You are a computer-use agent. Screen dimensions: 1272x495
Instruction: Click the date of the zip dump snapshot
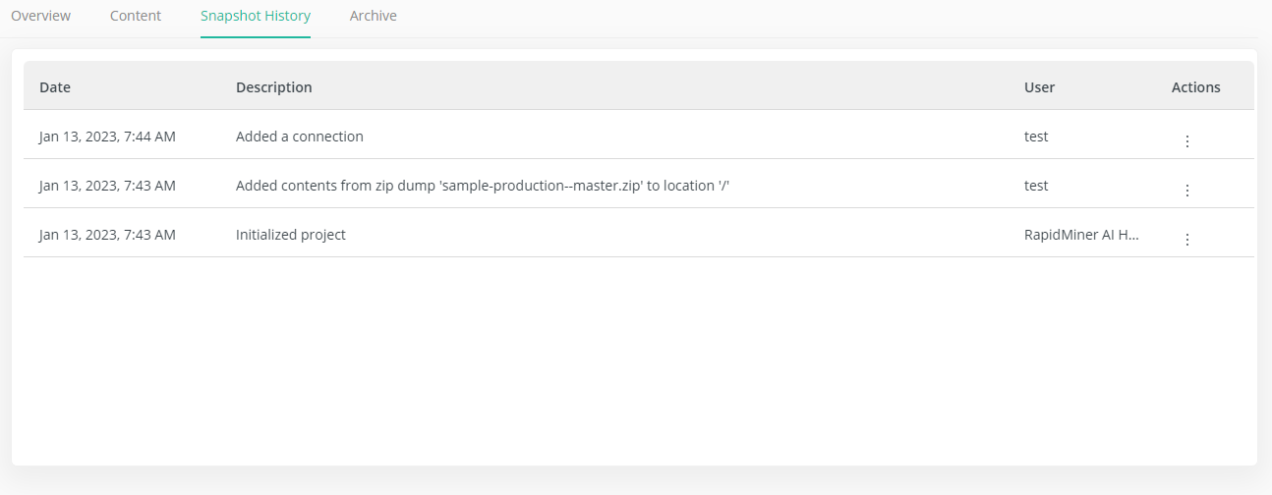107,186
